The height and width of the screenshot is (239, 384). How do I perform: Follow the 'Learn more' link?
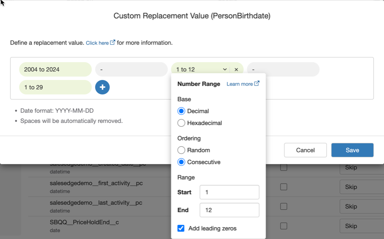[x=239, y=84]
